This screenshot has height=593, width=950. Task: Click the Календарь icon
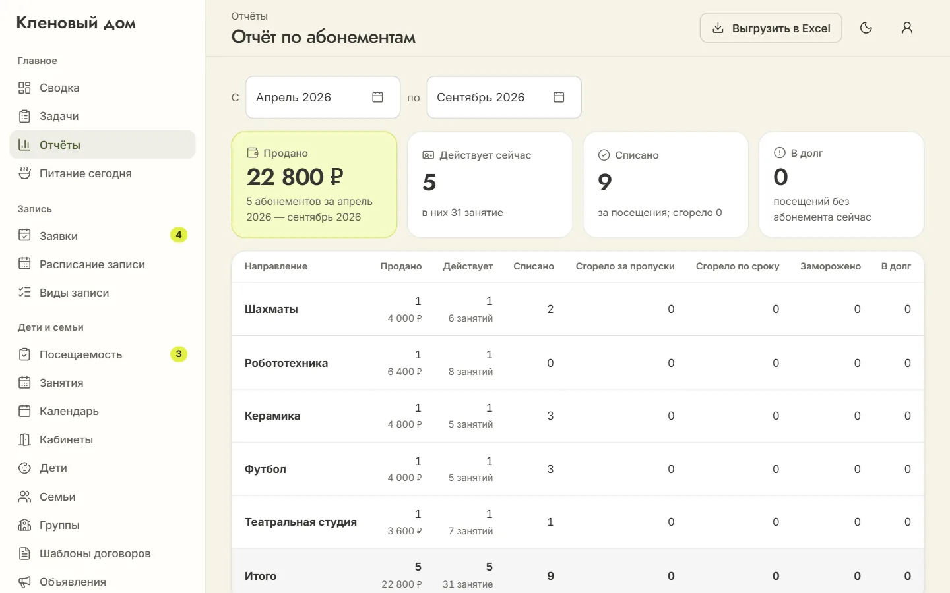tap(24, 411)
